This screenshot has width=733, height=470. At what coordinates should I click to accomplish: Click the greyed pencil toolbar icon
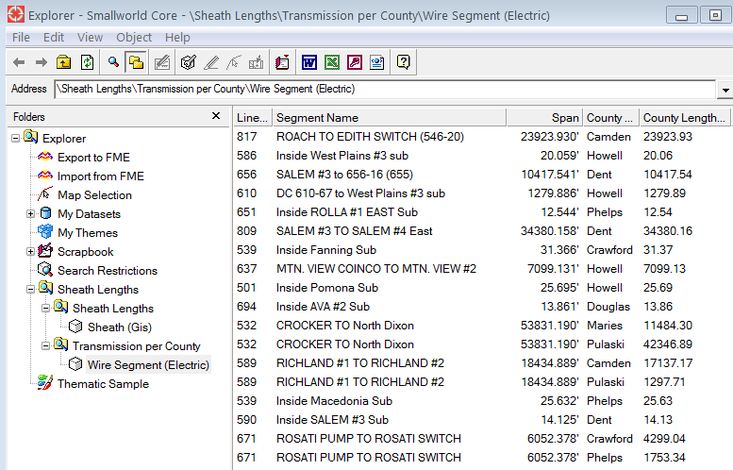coord(211,62)
